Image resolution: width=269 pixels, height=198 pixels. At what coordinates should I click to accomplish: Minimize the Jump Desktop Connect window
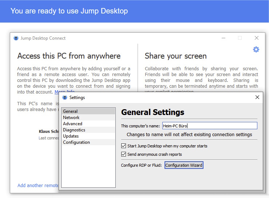223,38
